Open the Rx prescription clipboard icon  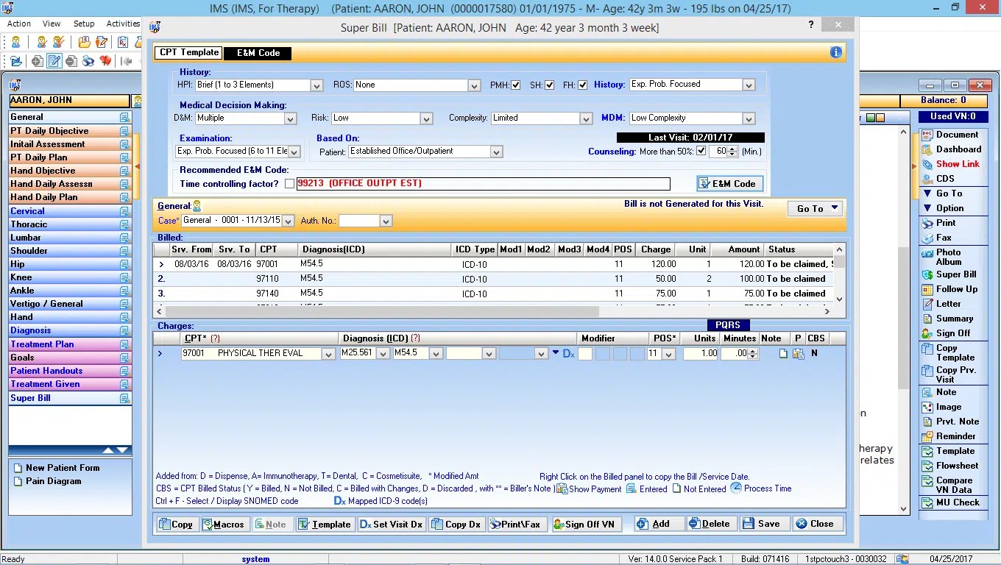(x=123, y=42)
